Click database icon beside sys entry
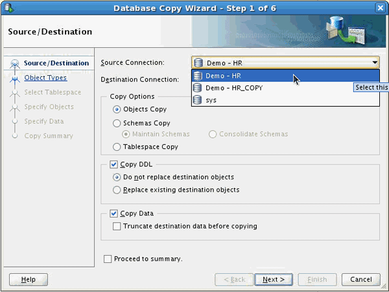The width and height of the screenshot is (389, 292). click(x=198, y=100)
